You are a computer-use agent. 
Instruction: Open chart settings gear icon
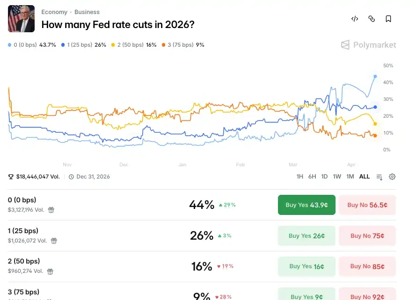(x=392, y=177)
